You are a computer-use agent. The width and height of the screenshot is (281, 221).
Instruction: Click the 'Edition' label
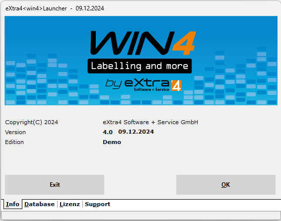pos(14,142)
